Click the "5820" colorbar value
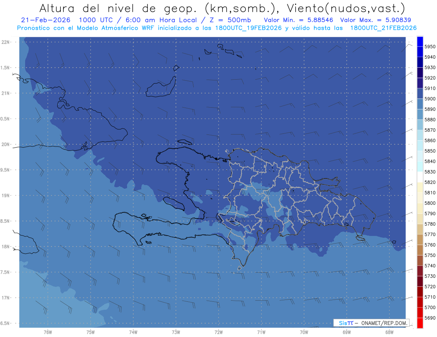This screenshot has width=437, height=337. pos(430,182)
